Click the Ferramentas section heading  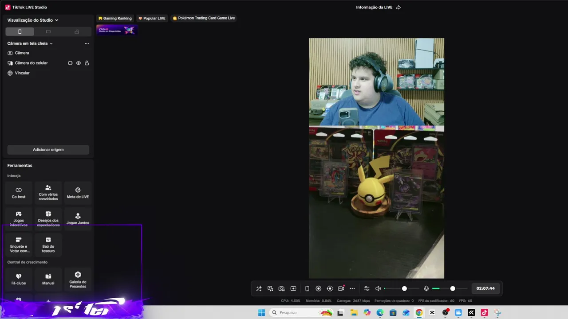[x=20, y=165]
